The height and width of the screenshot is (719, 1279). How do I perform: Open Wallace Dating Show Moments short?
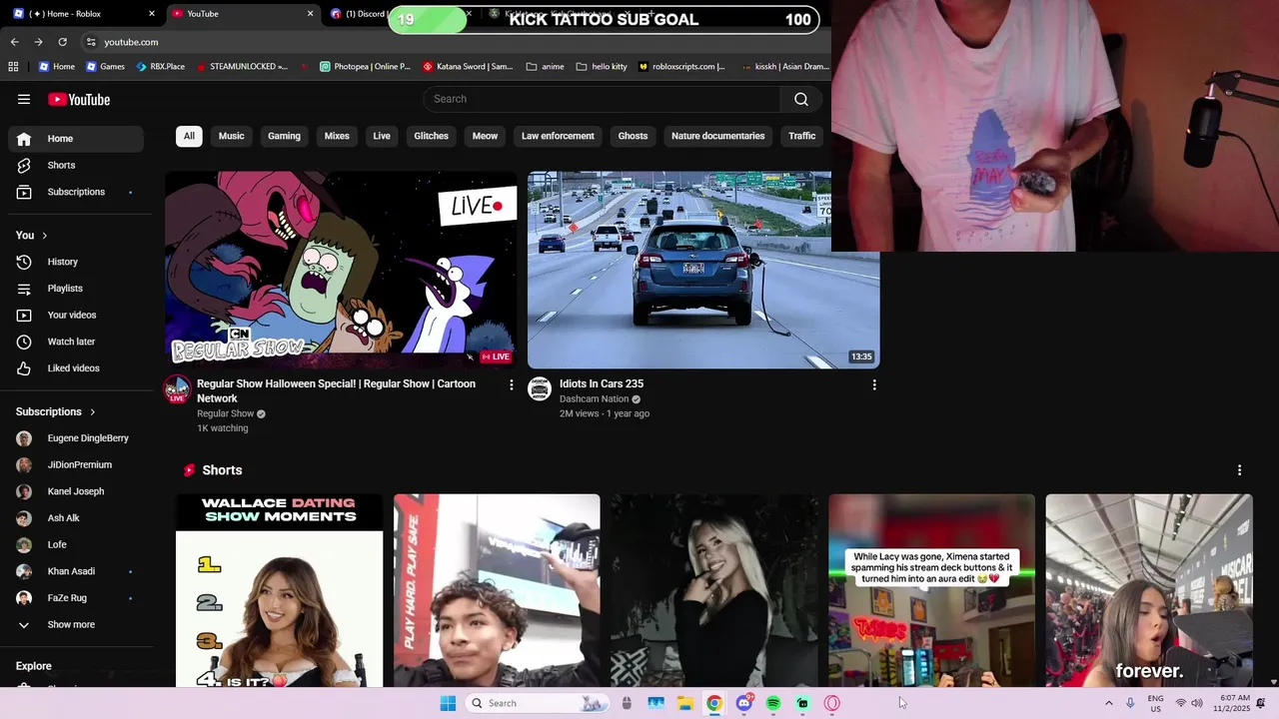point(279,590)
